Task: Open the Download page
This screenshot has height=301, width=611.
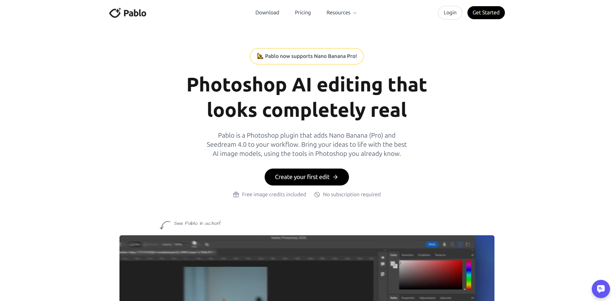Action: point(267,13)
